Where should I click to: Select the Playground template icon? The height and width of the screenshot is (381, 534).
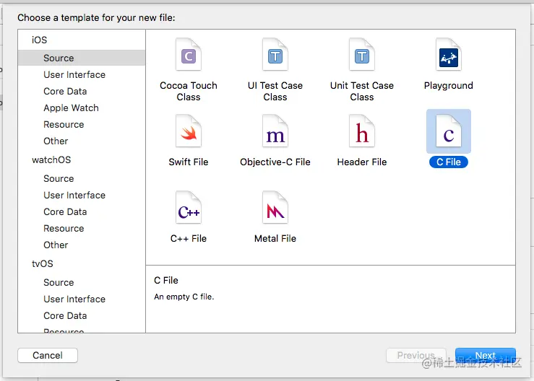pos(449,56)
